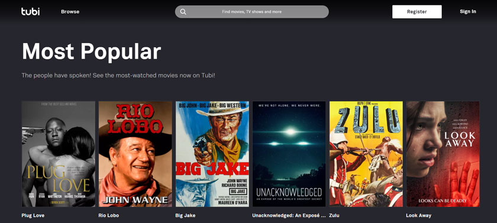497x223 pixels.
Task: Click the Zulu title link
Action: (334, 215)
